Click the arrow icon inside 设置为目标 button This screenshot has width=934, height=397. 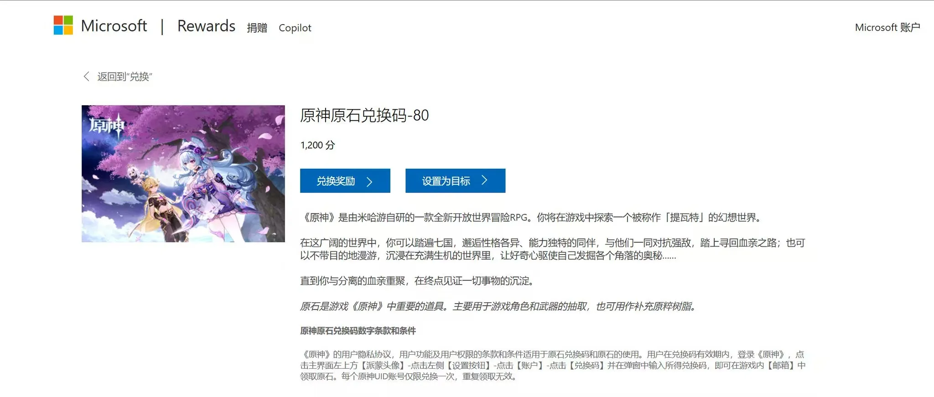tap(484, 180)
